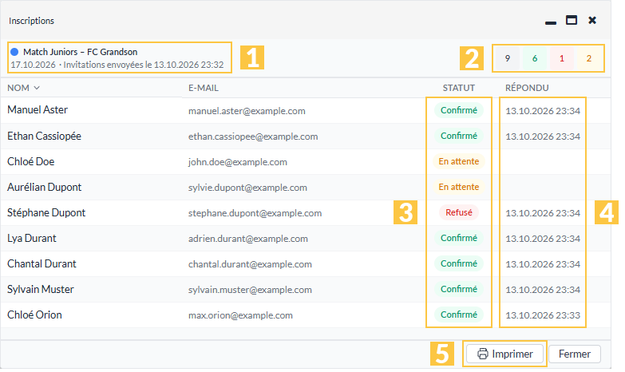Click the STATUT column header

pyautogui.click(x=458, y=88)
